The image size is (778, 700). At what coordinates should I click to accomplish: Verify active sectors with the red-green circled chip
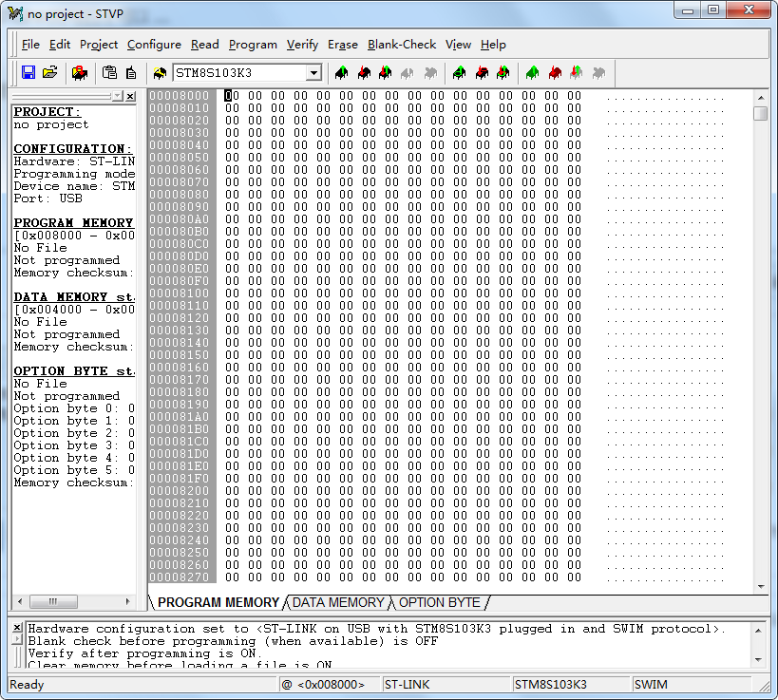click(503, 73)
